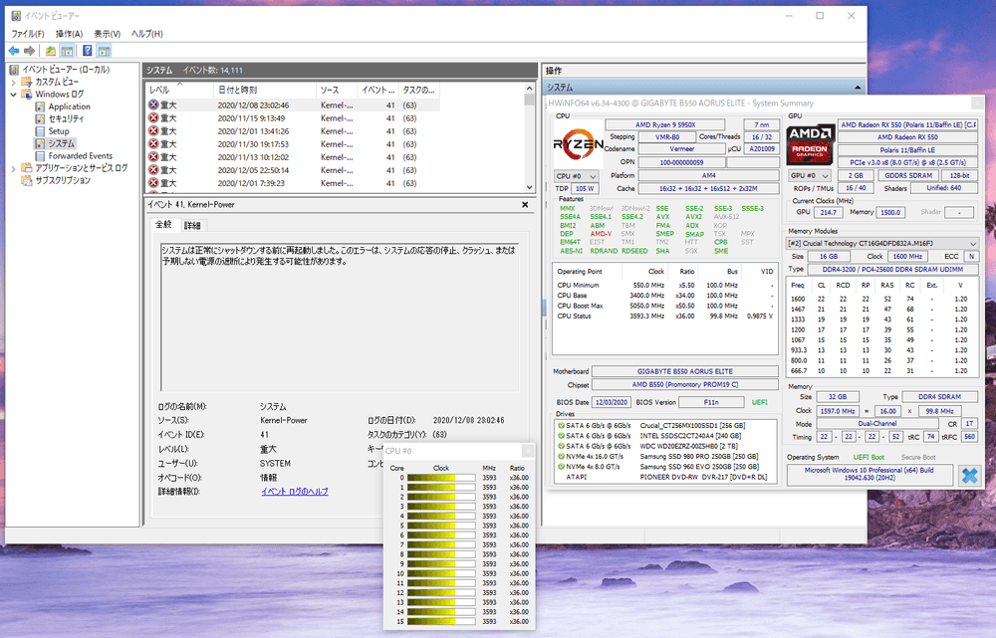Image resolution: width=996 pixels, height=638 pixels.
Task: Collapse the Windows ログ tree node
Action: [x=13, y=94]
